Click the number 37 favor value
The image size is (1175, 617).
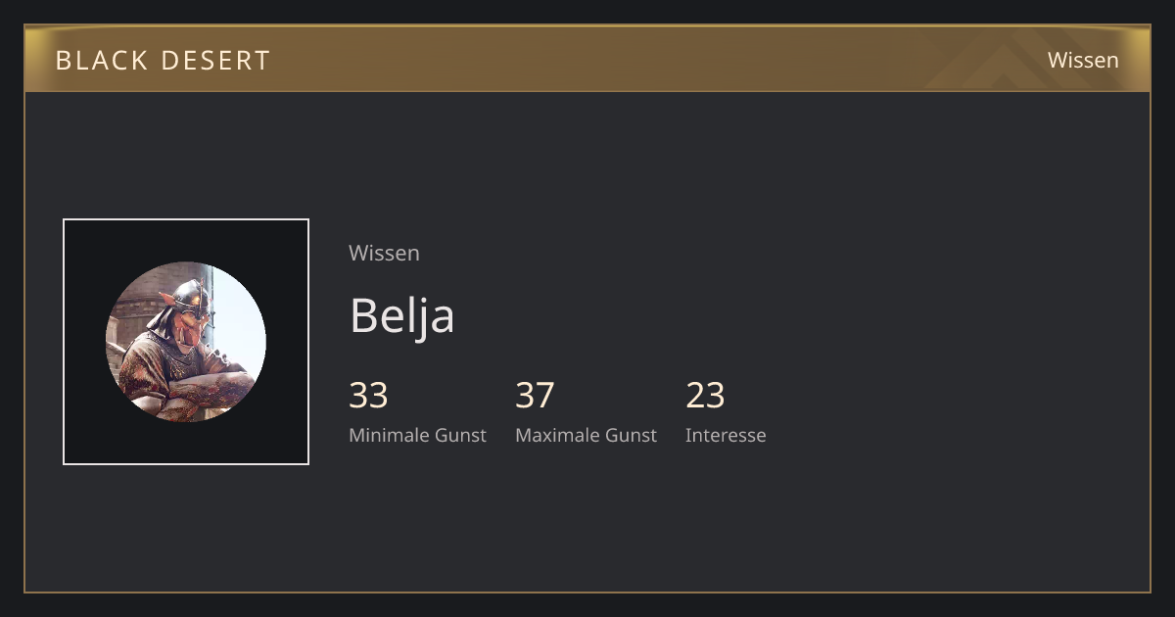tap(535, 396)
